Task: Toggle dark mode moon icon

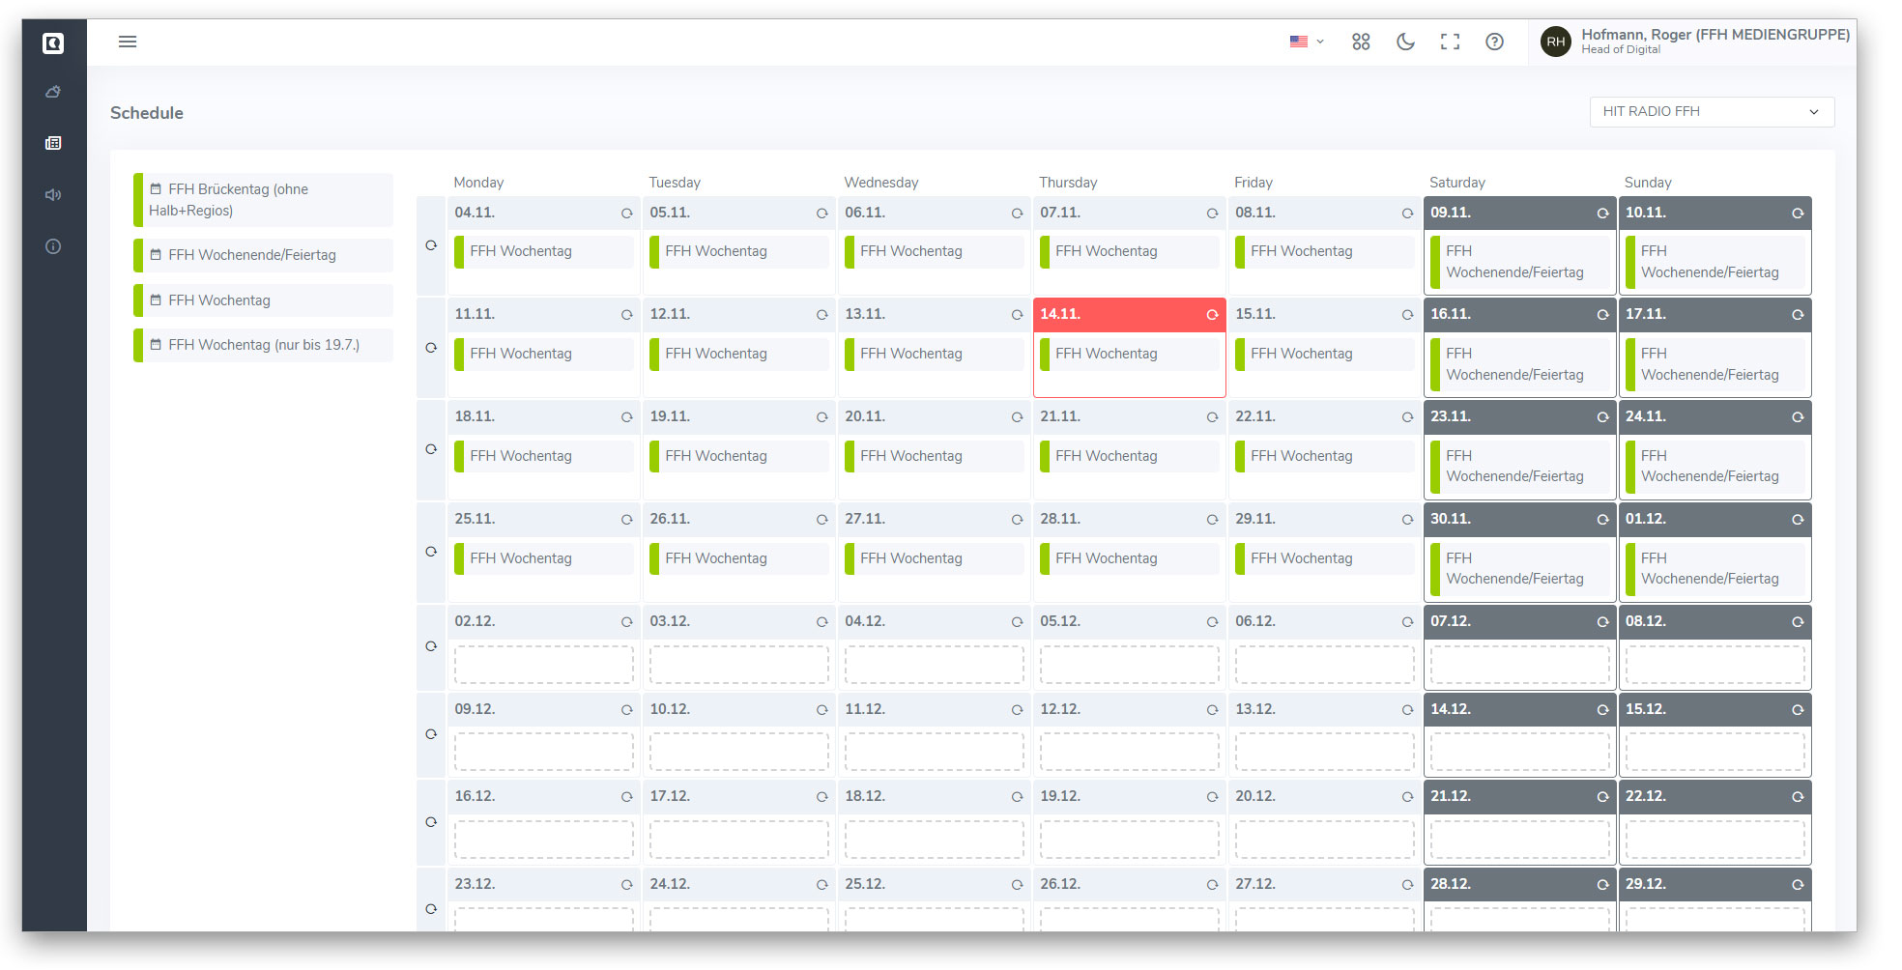Action: pyautogui.click(x=1406, y=42)
